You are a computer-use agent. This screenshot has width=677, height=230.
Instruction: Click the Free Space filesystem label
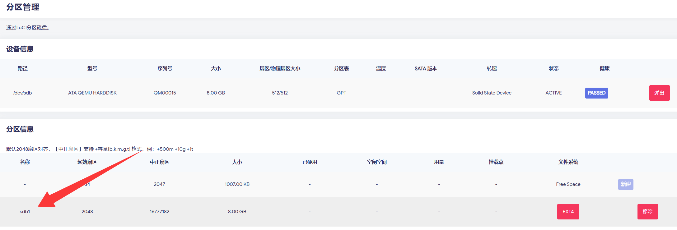coord(568,184)
